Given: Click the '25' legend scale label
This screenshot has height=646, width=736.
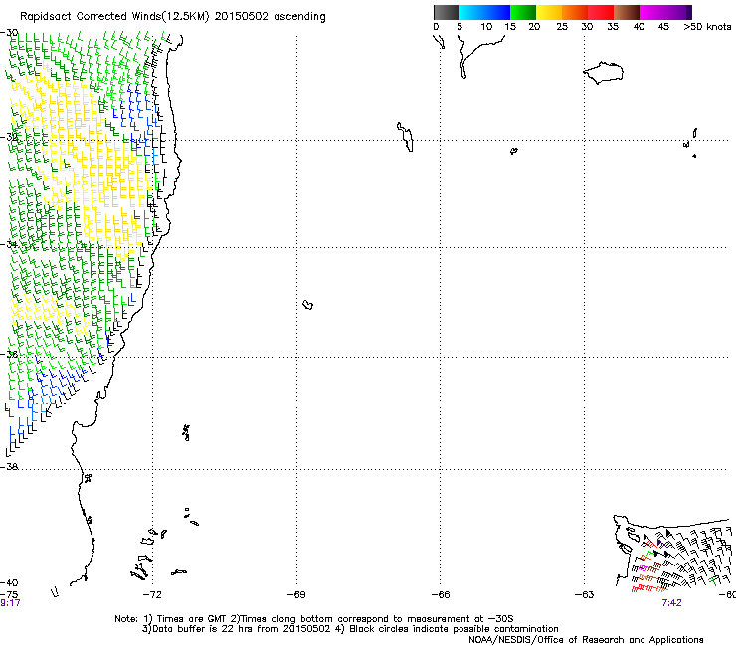Looking at the screenshot, I should [x=562, y=27].
